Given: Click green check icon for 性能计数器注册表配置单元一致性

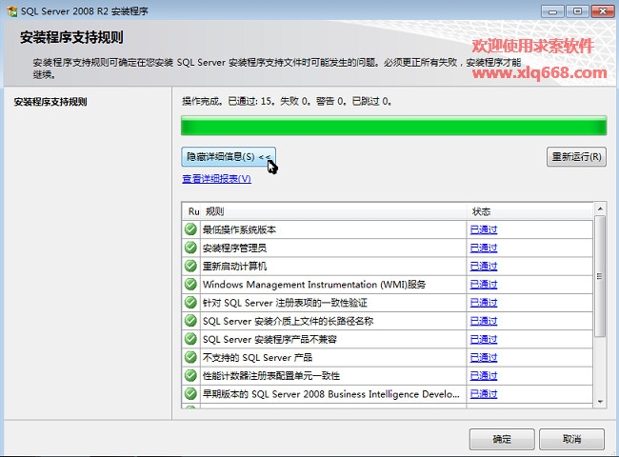Looking at the screenshot, I should click(x=190, y=375).
